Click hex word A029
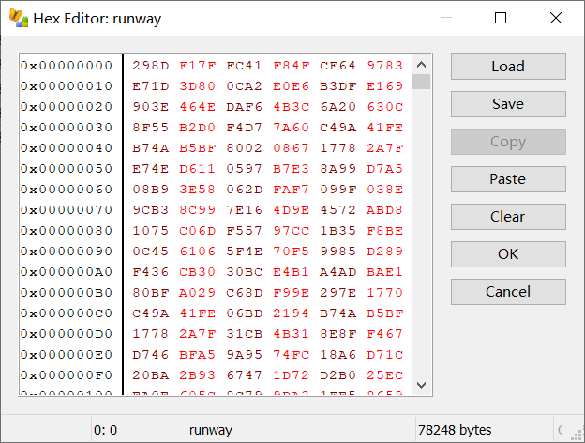 (198, 293)
